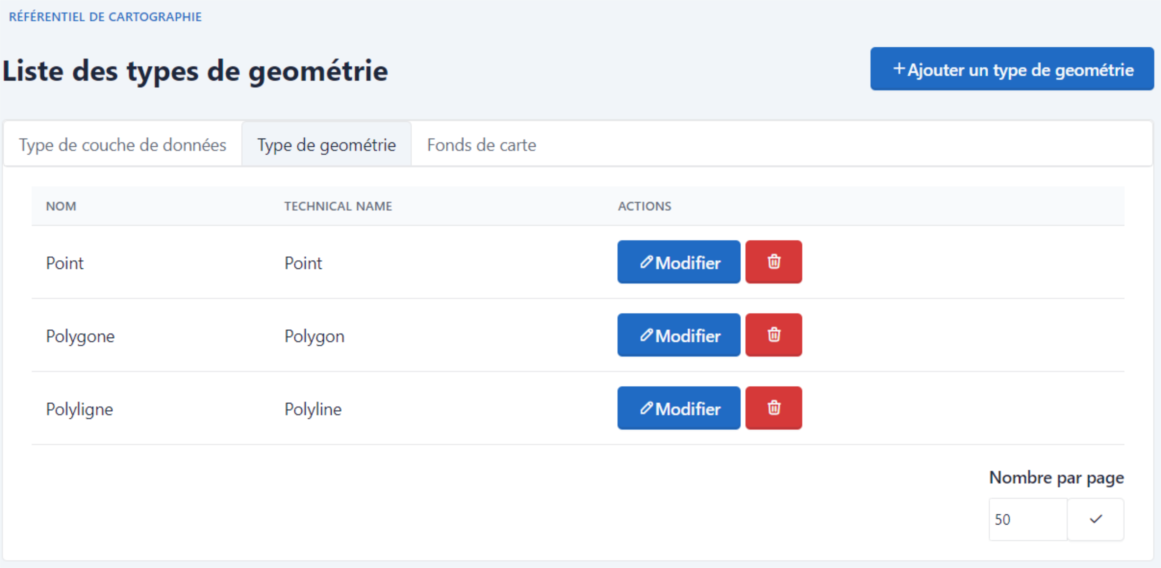Screen dimensions: 1161x568
Task: Click the checkmark next to the page size field
Action: tap(1095, 519)
